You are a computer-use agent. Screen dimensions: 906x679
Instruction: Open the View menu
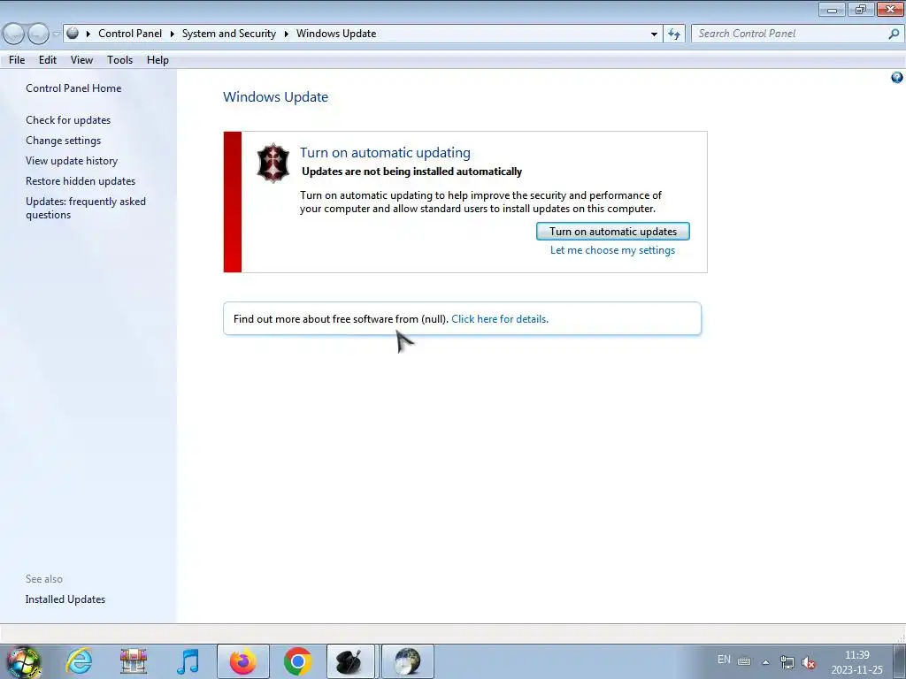(81, 60)
